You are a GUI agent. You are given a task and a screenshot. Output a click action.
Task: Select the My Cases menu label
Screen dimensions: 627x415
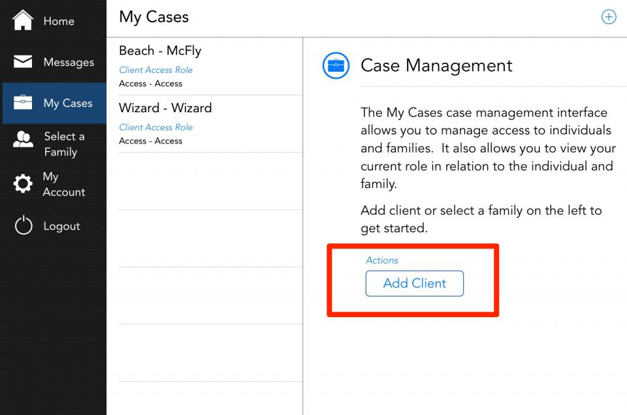coord(68,103)
